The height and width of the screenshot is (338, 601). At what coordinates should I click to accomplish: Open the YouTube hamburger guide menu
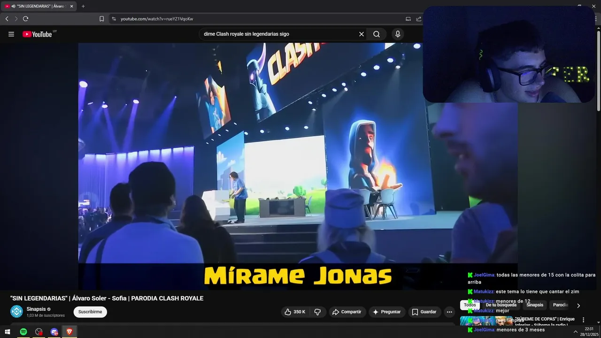11,34
